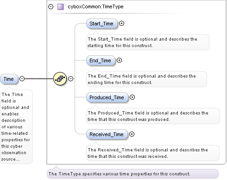This screenshot has width=227, height=180.
Task: Collapse the Time element node
Action: coord(22,78)
